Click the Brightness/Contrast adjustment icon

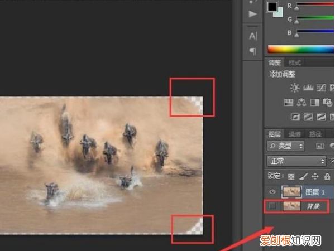(294, 88)
